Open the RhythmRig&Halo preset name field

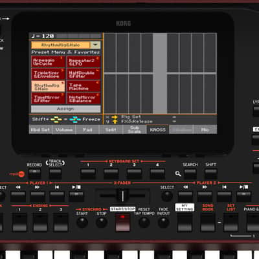pyautogui.click(x=61, y=45)
